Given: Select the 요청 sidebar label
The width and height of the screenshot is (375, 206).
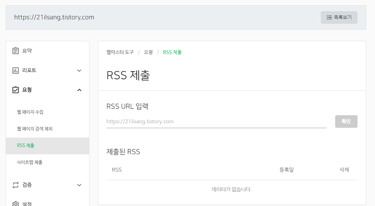Looking at the screenshot, I should 27,90.
